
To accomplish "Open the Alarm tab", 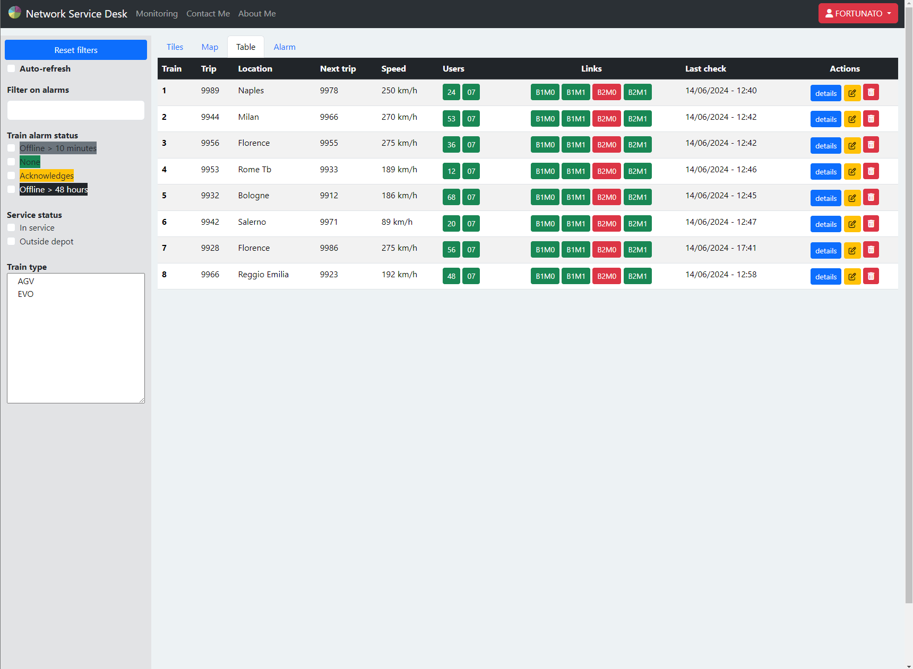I will point(285,47).
